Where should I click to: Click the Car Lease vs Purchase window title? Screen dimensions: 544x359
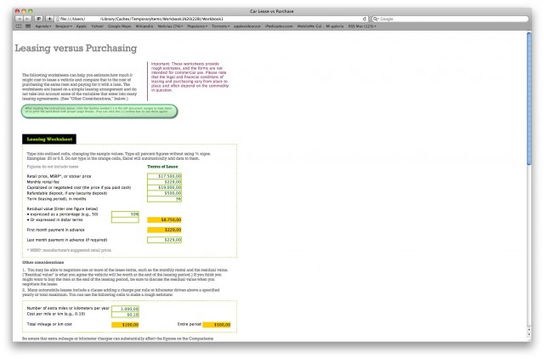pos(272,11)
